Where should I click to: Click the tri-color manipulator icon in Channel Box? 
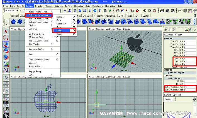[x=187, y=30]
